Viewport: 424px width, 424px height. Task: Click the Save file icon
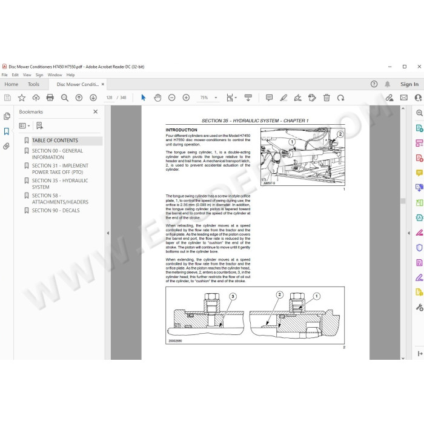pos(7,98)
